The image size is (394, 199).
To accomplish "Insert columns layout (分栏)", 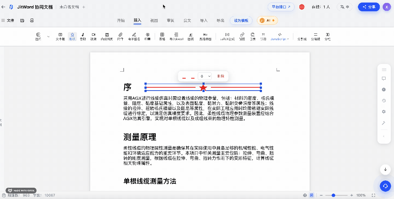I will [327, 36].
